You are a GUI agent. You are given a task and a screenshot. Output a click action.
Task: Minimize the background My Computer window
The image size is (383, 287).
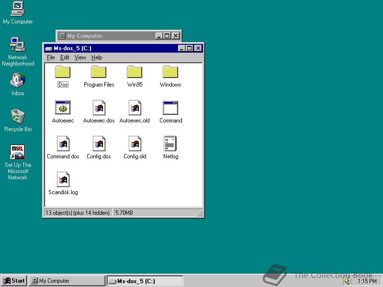[x=159, y=36]
